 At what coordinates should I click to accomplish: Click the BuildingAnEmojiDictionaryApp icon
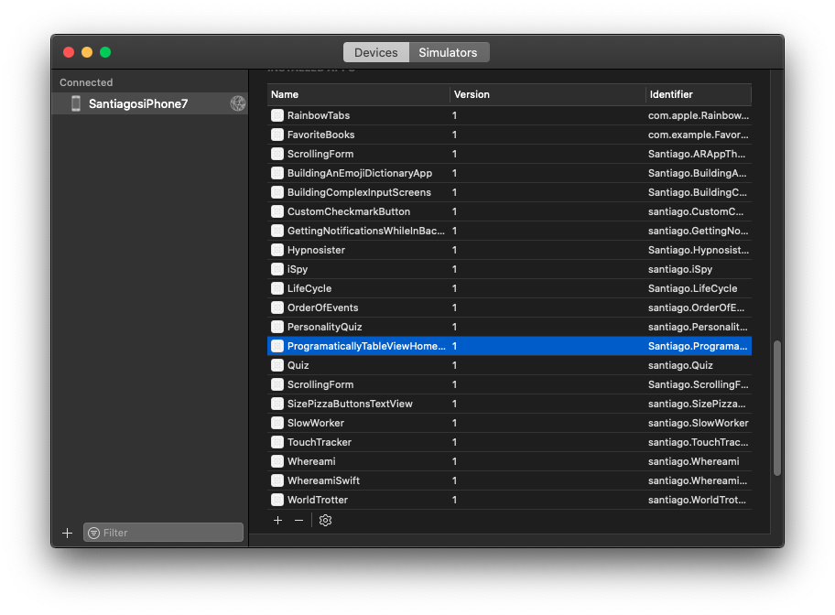[277, 173]
